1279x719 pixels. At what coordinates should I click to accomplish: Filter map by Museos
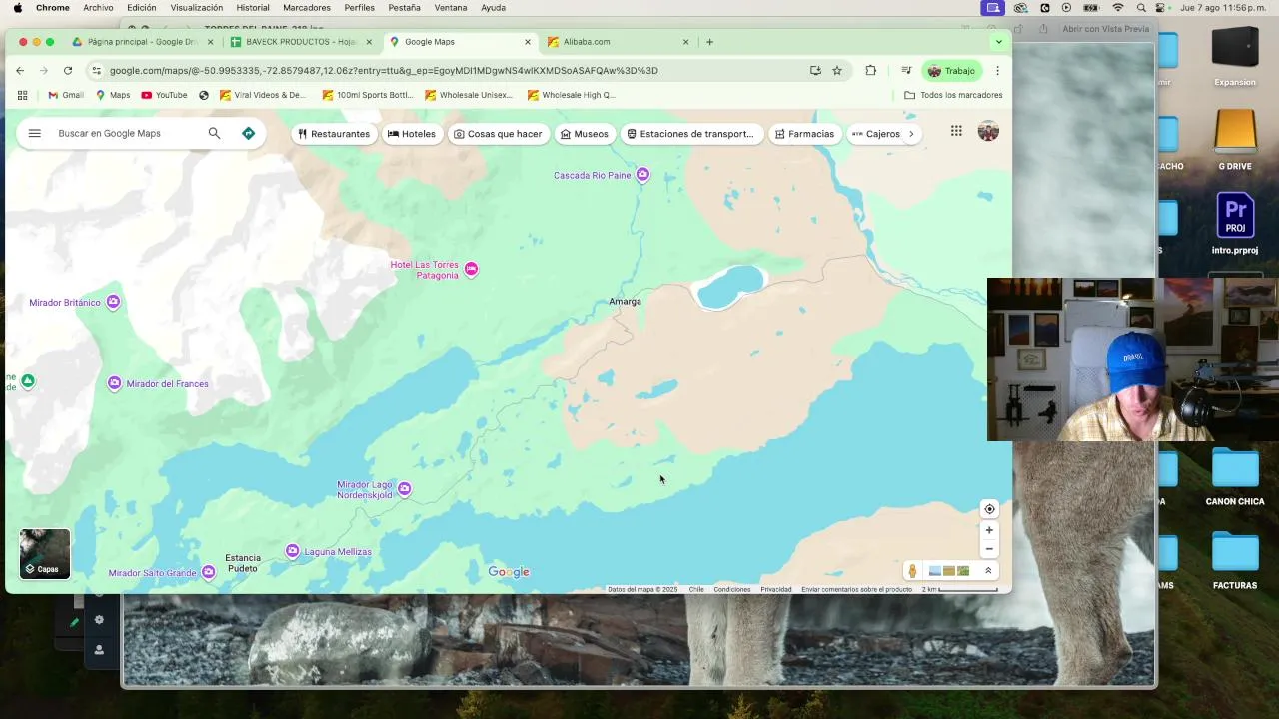click(x=585, y=134)
